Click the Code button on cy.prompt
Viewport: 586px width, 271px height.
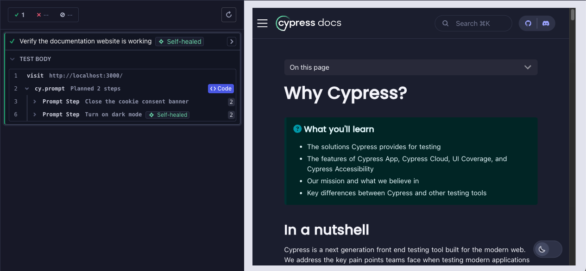221,89
